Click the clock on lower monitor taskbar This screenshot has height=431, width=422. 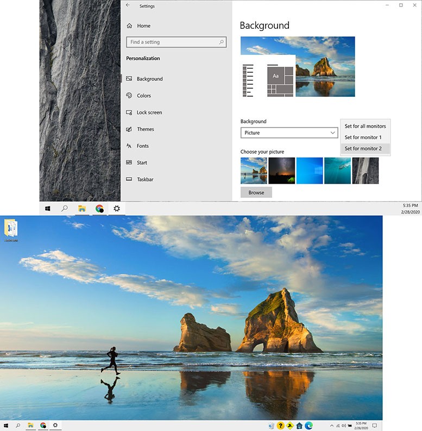[361, 426]
